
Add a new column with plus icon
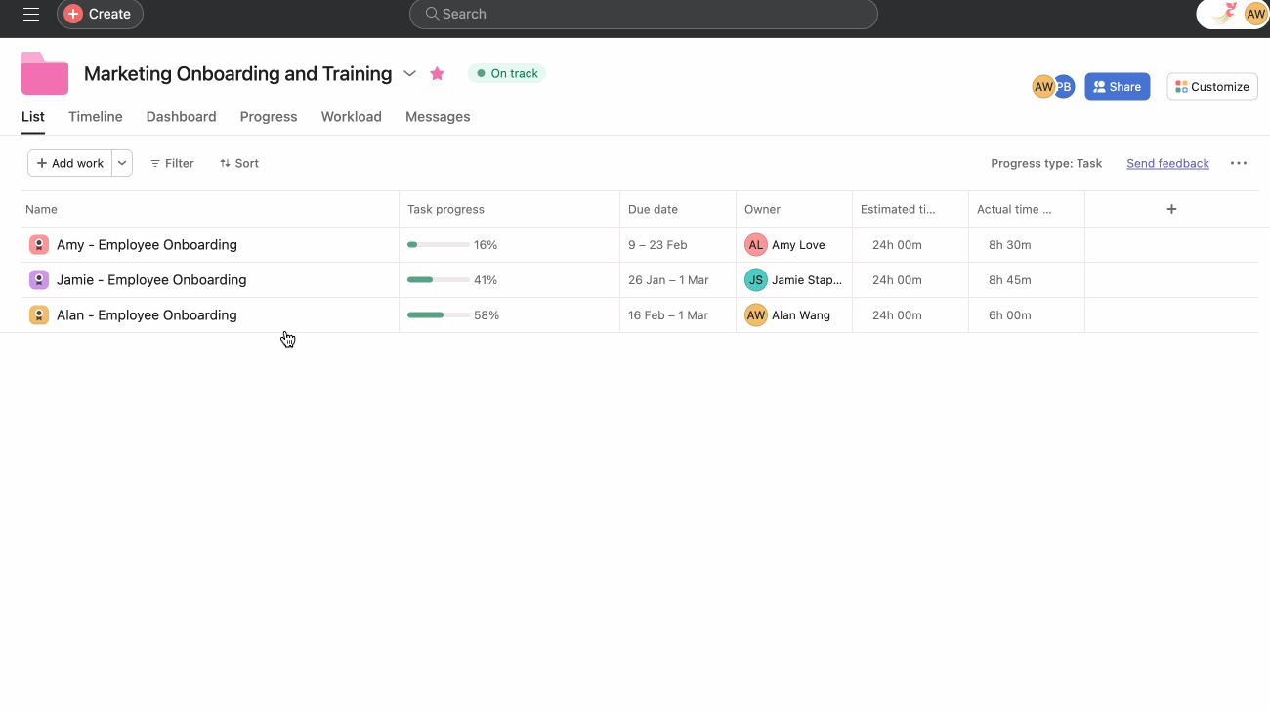(1171, 209)
